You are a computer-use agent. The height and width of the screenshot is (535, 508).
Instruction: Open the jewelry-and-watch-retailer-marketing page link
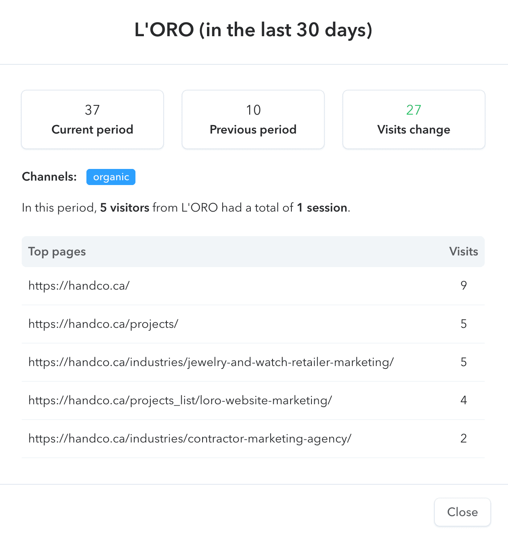point(211,362)
